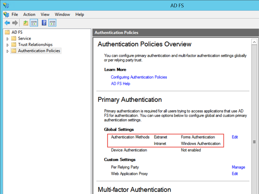The width and height of the screenshot is (259, 194).
Task: Open the Help question-mark toolbar icon
Action: tap(44, 23)
